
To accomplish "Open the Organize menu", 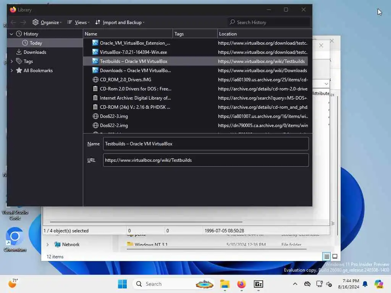I will click(x=47, y=23).
